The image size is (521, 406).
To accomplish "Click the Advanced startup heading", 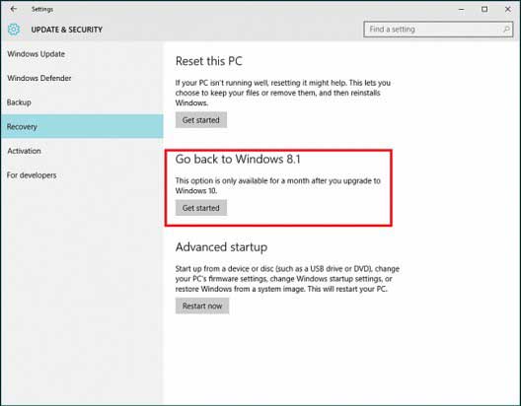I will point(221,247).
